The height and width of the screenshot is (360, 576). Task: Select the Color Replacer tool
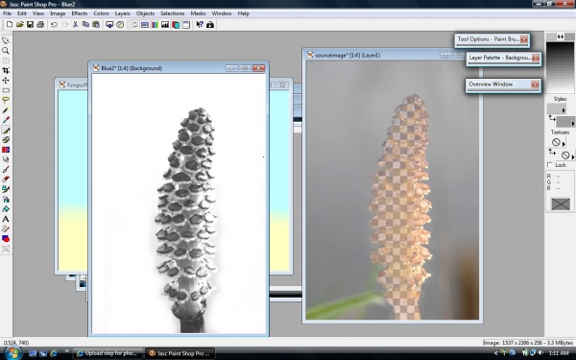pos(6,150)
